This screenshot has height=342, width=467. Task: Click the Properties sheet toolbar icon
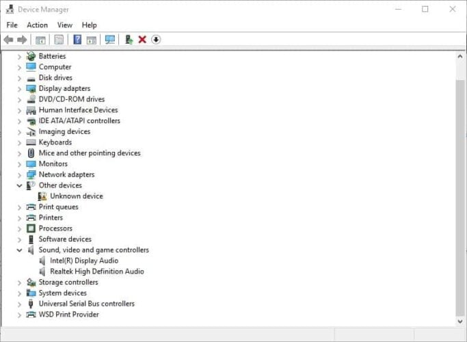59,40
